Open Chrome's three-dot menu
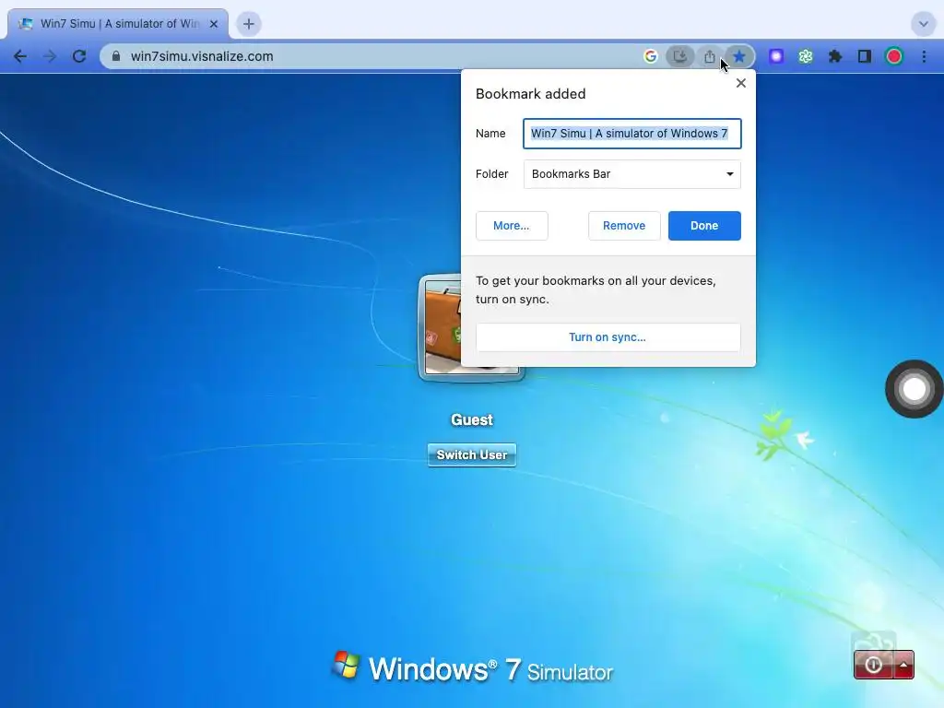The image size is (944, 708). 924,56
